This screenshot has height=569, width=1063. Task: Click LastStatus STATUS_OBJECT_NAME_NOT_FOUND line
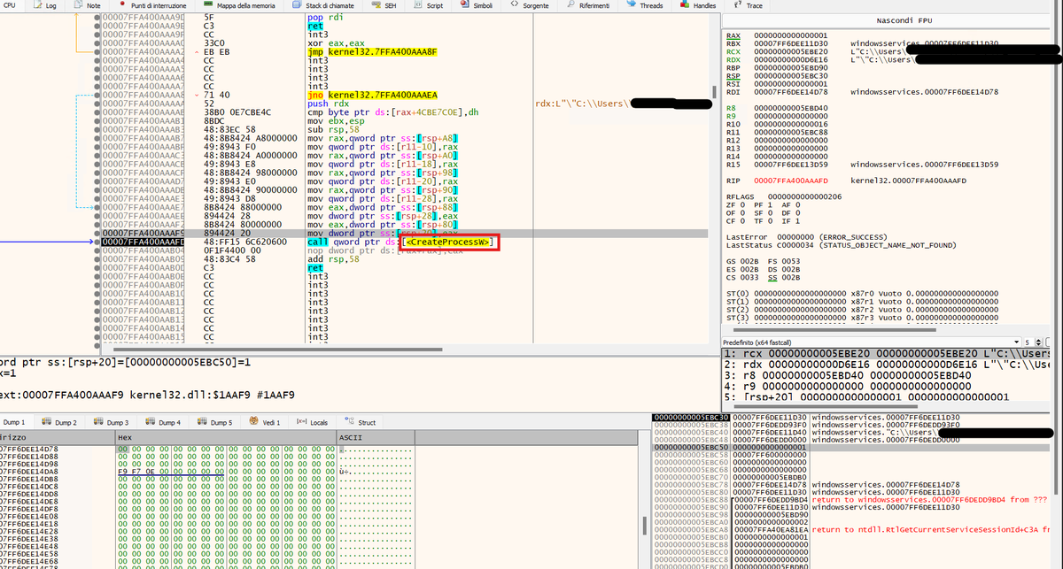(841, 244)
